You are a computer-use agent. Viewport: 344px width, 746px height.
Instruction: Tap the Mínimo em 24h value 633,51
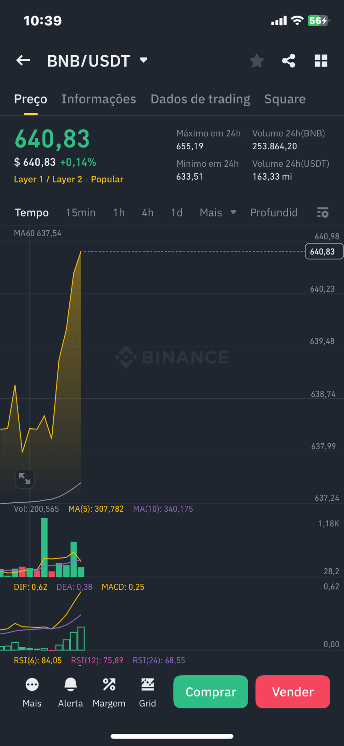tap(189, 177)
